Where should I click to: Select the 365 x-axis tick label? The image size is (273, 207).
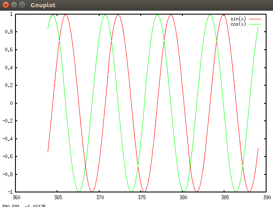pyautogui.click(x=58, y=198)
